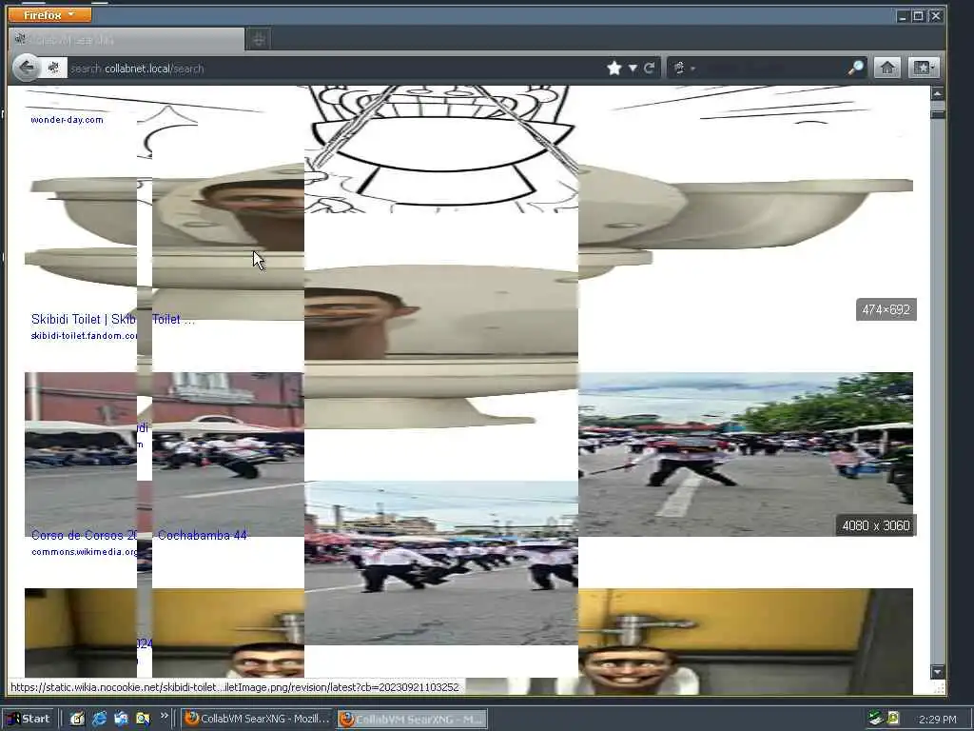This screenshot has height=731, width=974.
Task: Launch Internet Explorer from quick launch
Action: 99,719
